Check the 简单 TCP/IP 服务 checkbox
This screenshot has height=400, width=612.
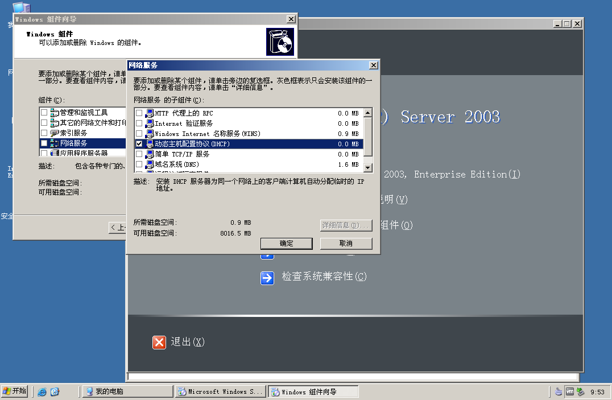pyautogui.click(x=139, y=154)
